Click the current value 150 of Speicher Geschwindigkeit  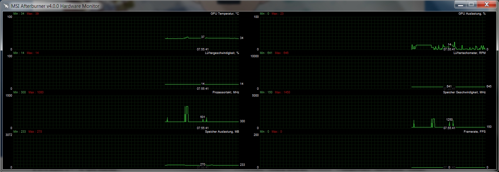coord(489,127)
